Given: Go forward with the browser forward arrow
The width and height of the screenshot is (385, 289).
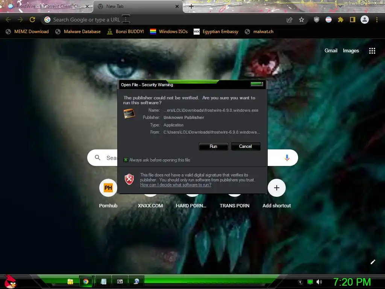Looking at the screenshot, I should pyautogui.click(x=20, y=20).
